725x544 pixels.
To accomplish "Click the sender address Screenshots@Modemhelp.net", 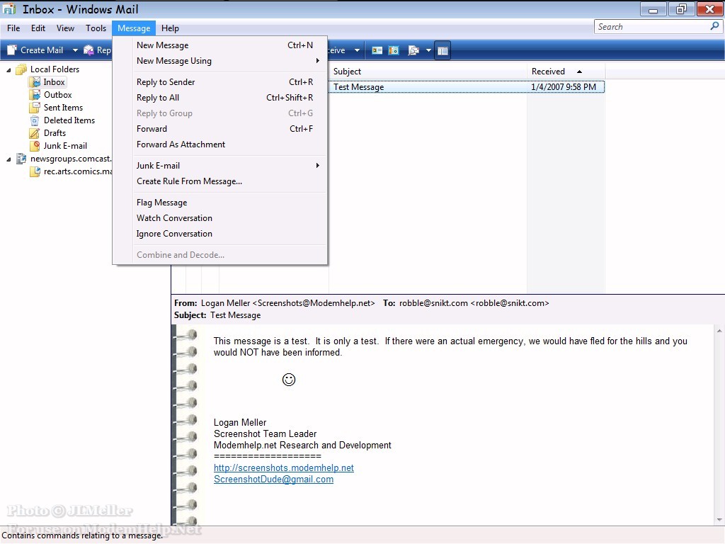I will pos(314,303).
